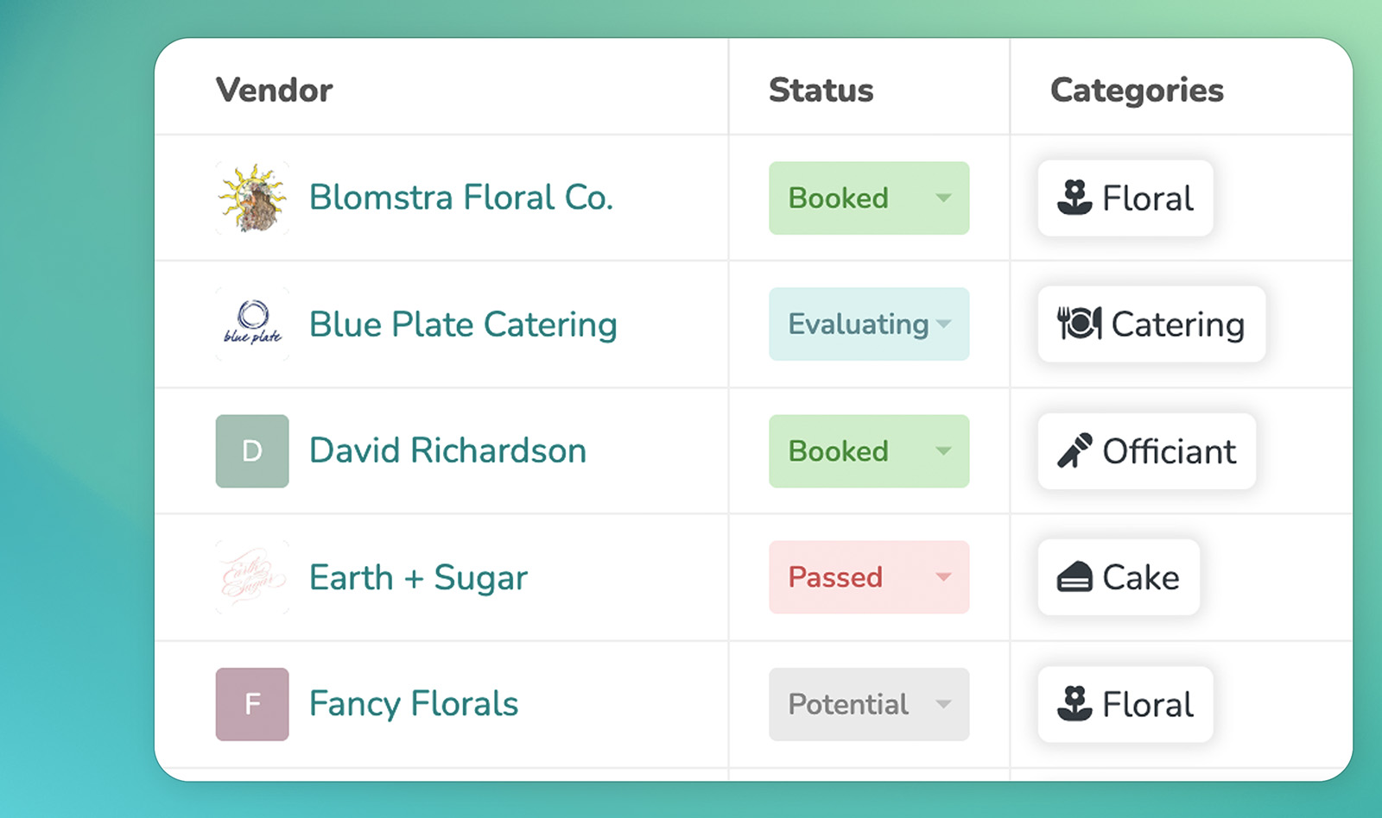Screen dimensions: 1382x818
Task: Open Blomstra Floral Co. vendor link
Action: point(461,198)
